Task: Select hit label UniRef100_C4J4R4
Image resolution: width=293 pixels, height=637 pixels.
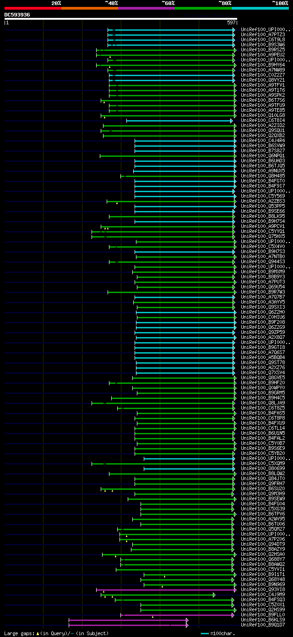Action: (x=263, y=140)
